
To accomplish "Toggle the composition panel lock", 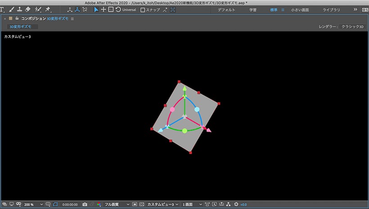I will point(17,18).
